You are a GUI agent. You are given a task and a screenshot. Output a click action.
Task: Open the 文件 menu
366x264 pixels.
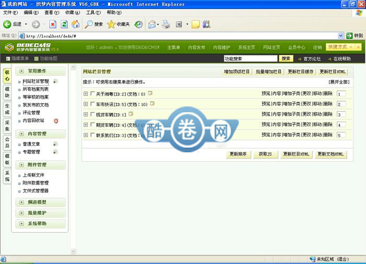(10, 13)
